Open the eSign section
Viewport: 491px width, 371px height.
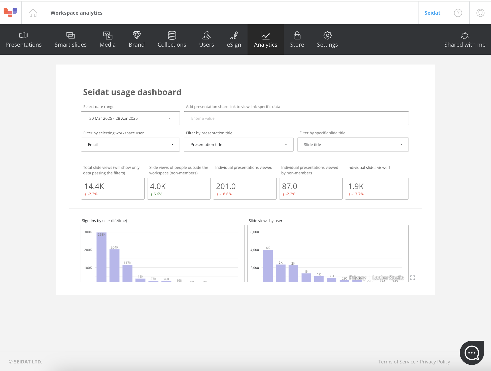pos(234,40)
